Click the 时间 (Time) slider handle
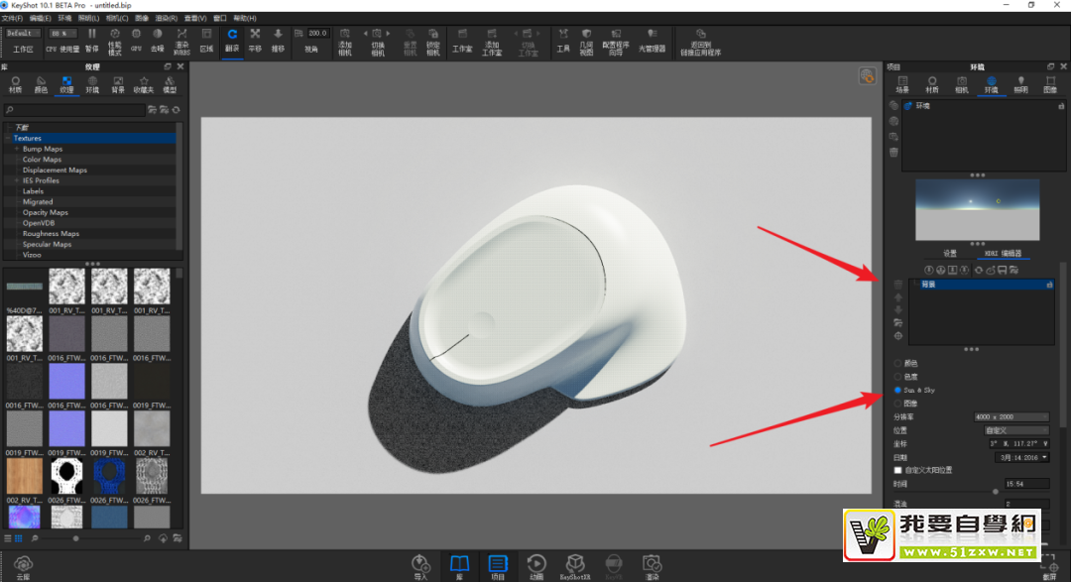The image size is (1071, 582). click(996, 491)
